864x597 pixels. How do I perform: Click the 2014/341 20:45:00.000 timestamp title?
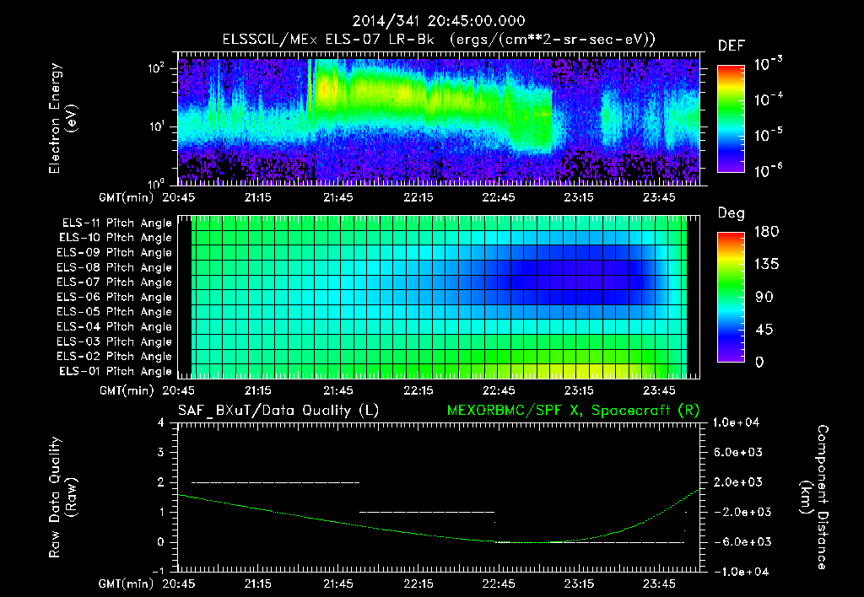point(439,21)
